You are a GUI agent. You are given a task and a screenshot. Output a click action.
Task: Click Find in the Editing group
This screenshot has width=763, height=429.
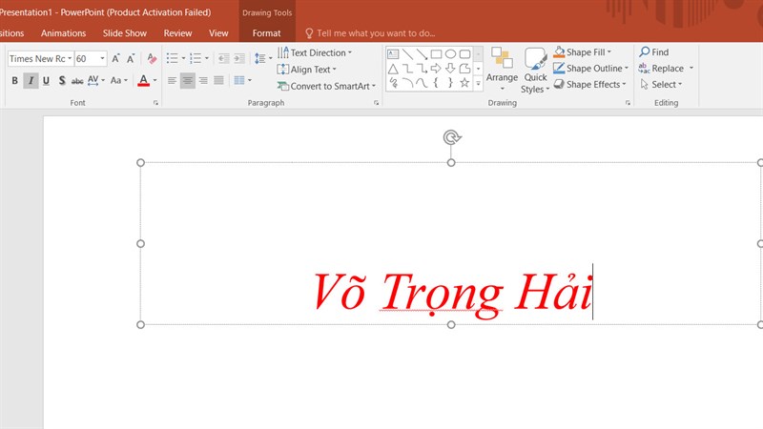[x=654, y=52]
